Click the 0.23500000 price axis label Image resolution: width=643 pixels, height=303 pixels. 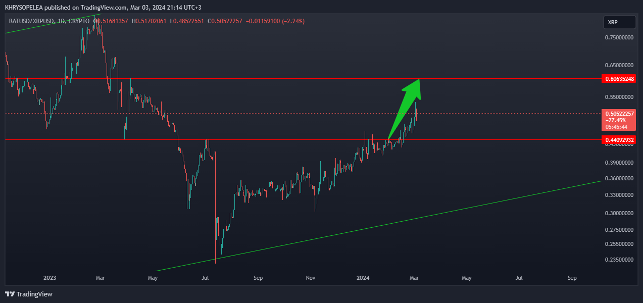[620, 260]
